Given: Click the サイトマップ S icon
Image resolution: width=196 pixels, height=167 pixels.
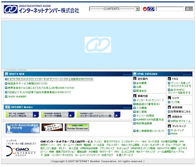Looking at the screenshot, I should 169,126.
